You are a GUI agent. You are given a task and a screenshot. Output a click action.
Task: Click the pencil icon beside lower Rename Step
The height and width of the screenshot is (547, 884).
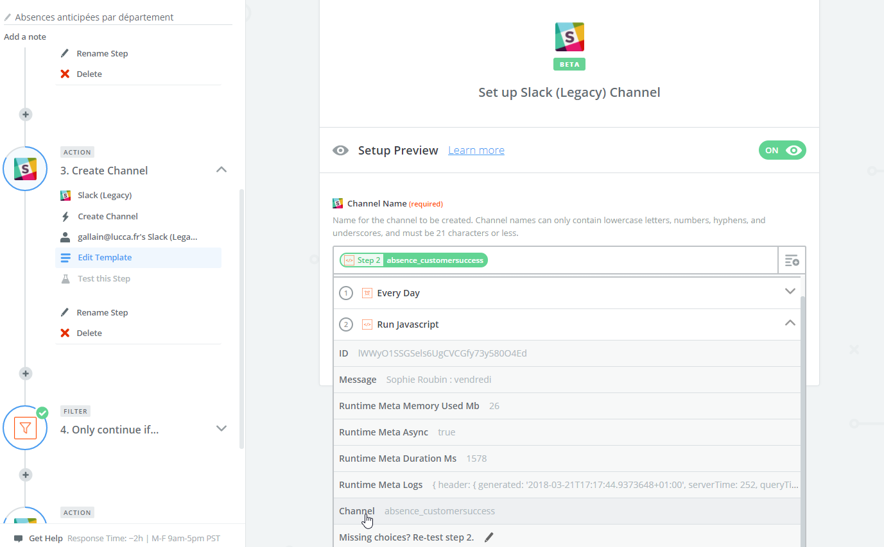(65, 313)
